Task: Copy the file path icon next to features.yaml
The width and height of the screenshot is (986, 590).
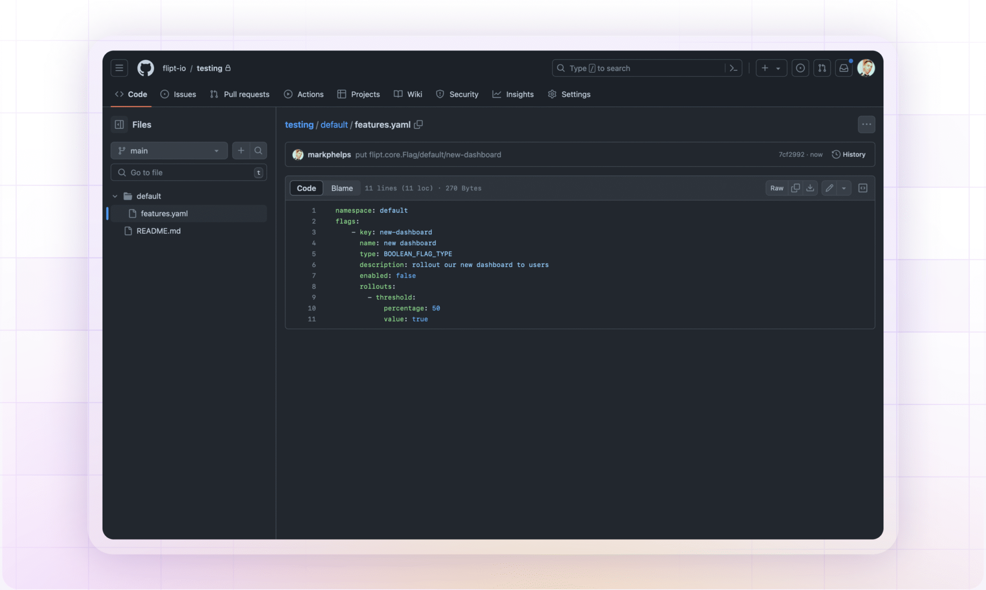Action: point(418,125)
